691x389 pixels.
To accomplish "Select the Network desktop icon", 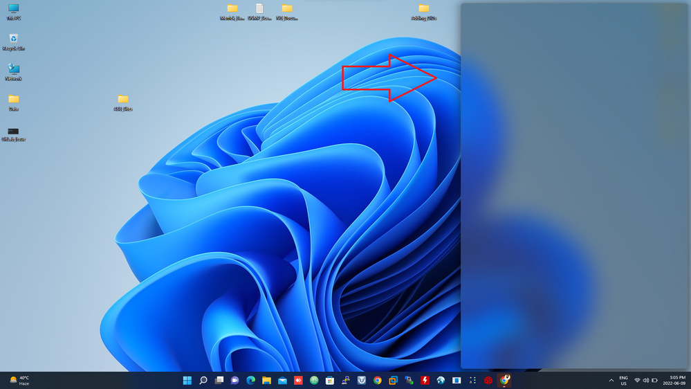I will click(14, 72).
